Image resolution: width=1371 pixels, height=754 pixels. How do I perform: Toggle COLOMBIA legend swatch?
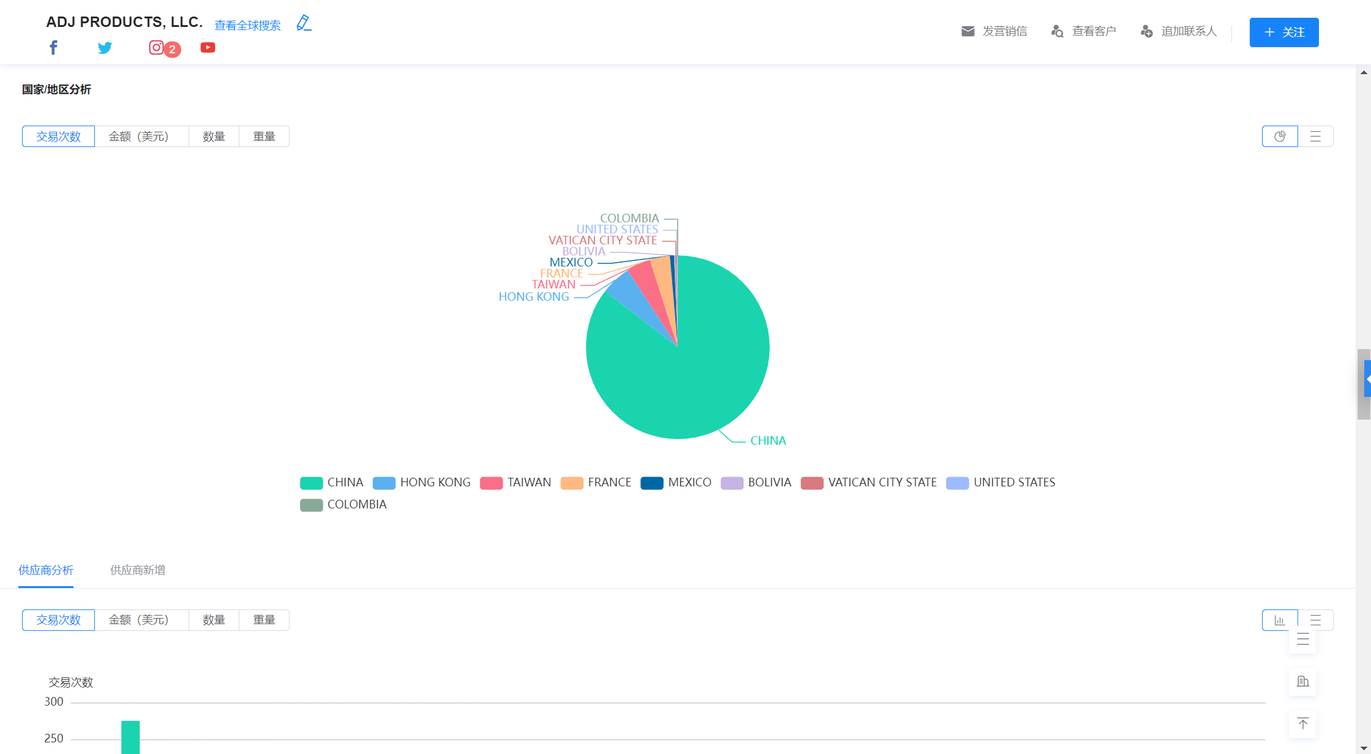click(312, 505)
